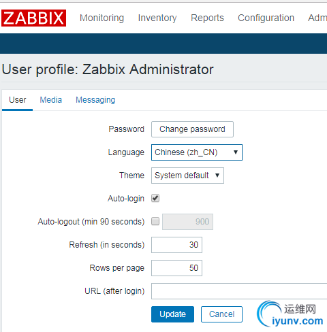
Task: Expand the Theme dropdown
Action: (x=187, y=176)
